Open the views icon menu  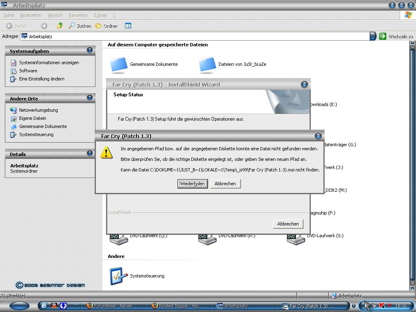click(x=128, y=26)
